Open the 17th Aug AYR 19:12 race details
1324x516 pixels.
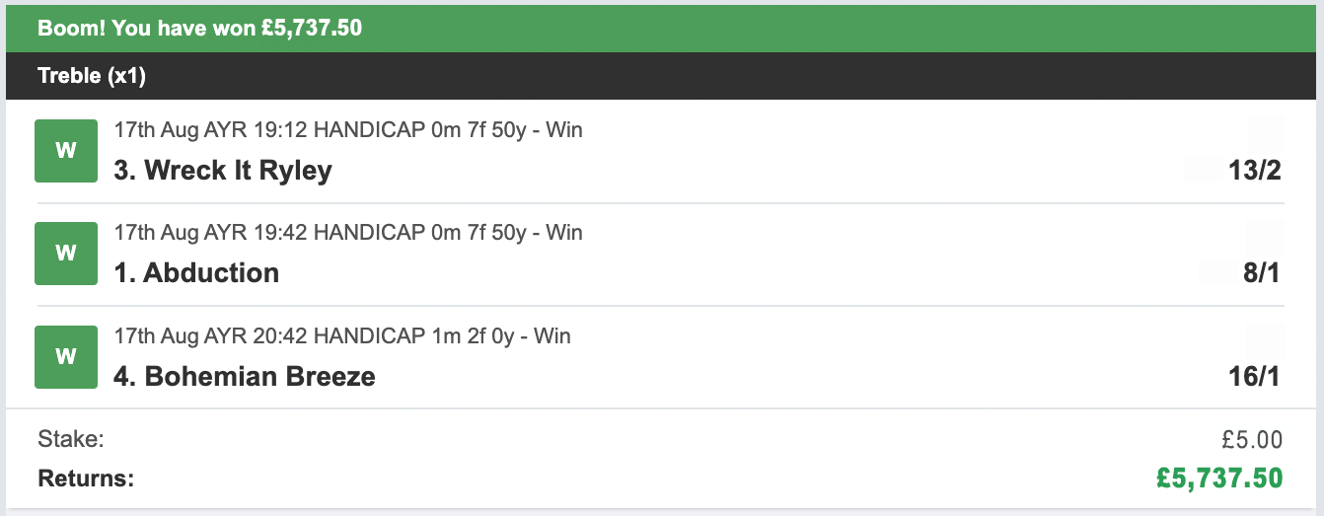tap(348, 129)
